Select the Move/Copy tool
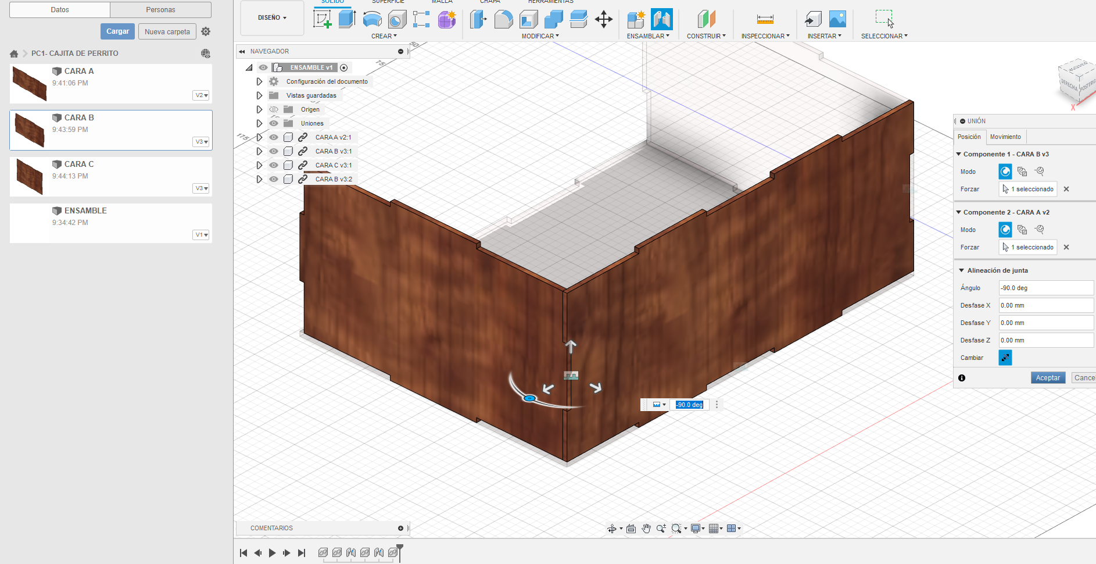Screen dimensions: 1096x564 pyautogui.click(x=604, y=19)
